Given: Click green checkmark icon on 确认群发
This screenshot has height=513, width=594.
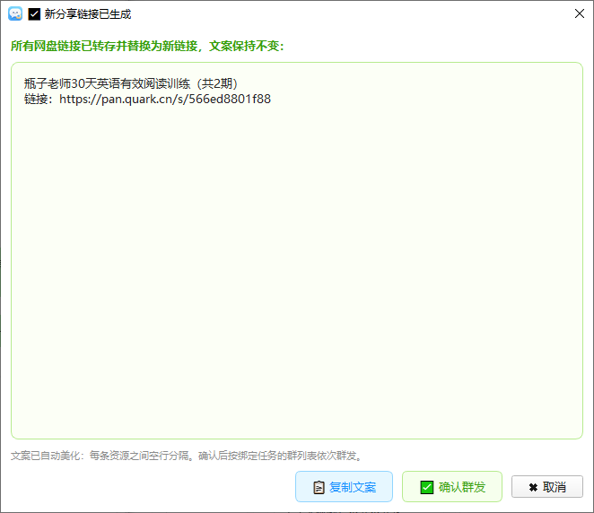Looking at the screenshot, I should click(427, 487).
